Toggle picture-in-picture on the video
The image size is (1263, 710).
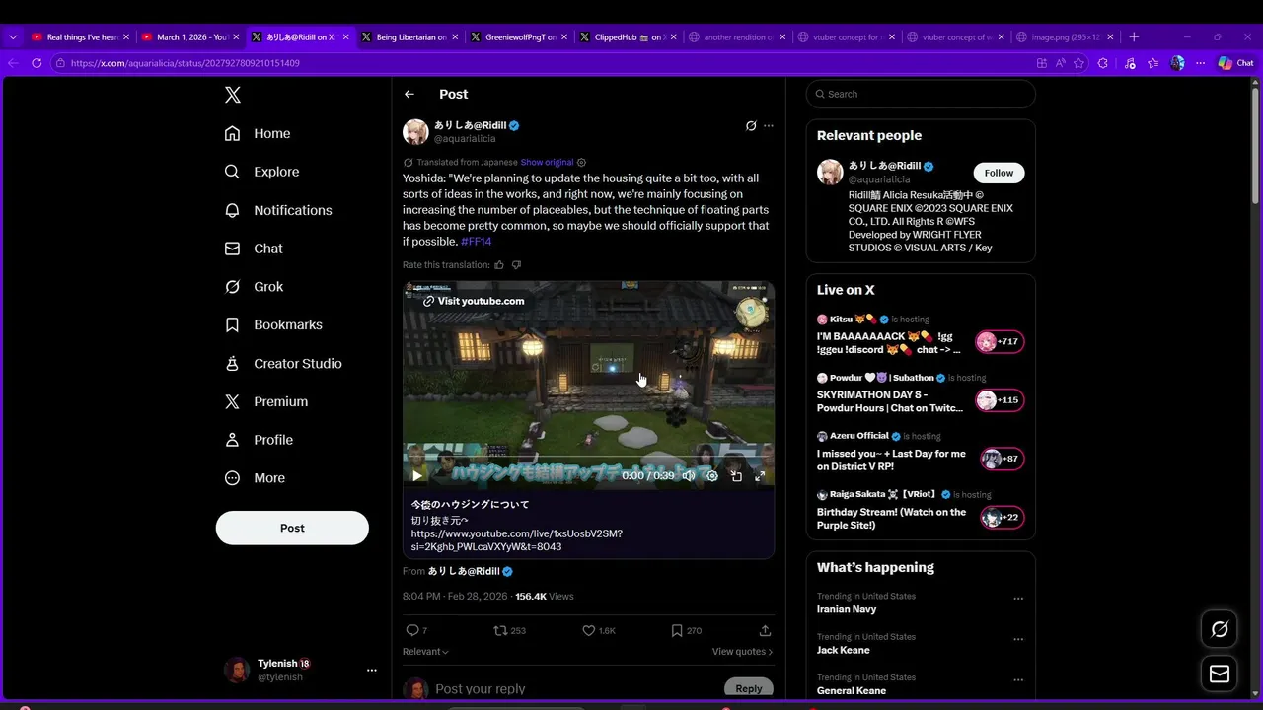736,475
